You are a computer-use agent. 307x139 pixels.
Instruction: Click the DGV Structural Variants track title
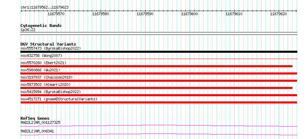[48, 44]
